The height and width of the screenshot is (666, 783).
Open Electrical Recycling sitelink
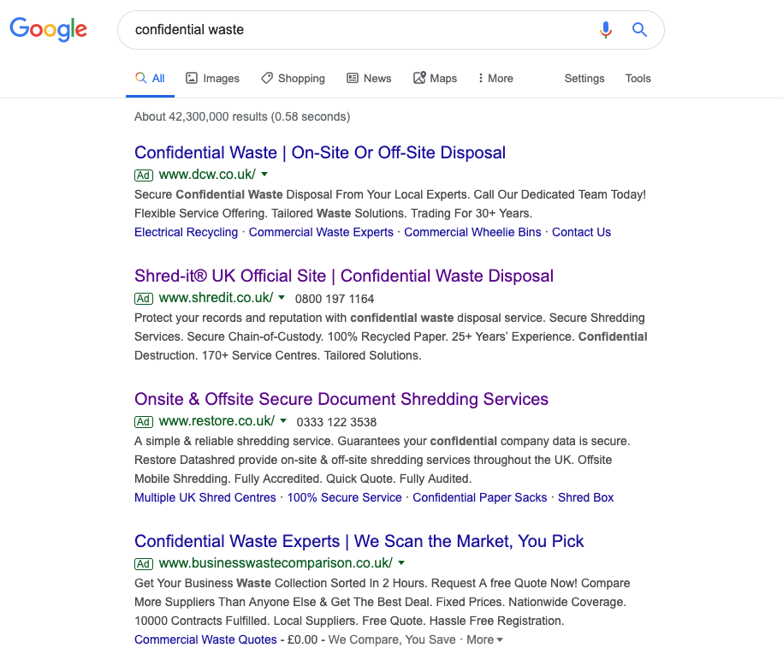click(187, 232)
